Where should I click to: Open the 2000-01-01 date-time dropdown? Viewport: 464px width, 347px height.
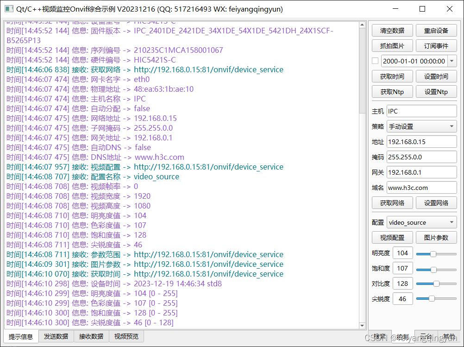[x=452, y=61]
